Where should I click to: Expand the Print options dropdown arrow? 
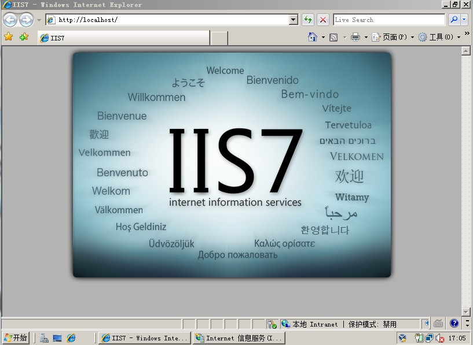(x=366, y=38)
